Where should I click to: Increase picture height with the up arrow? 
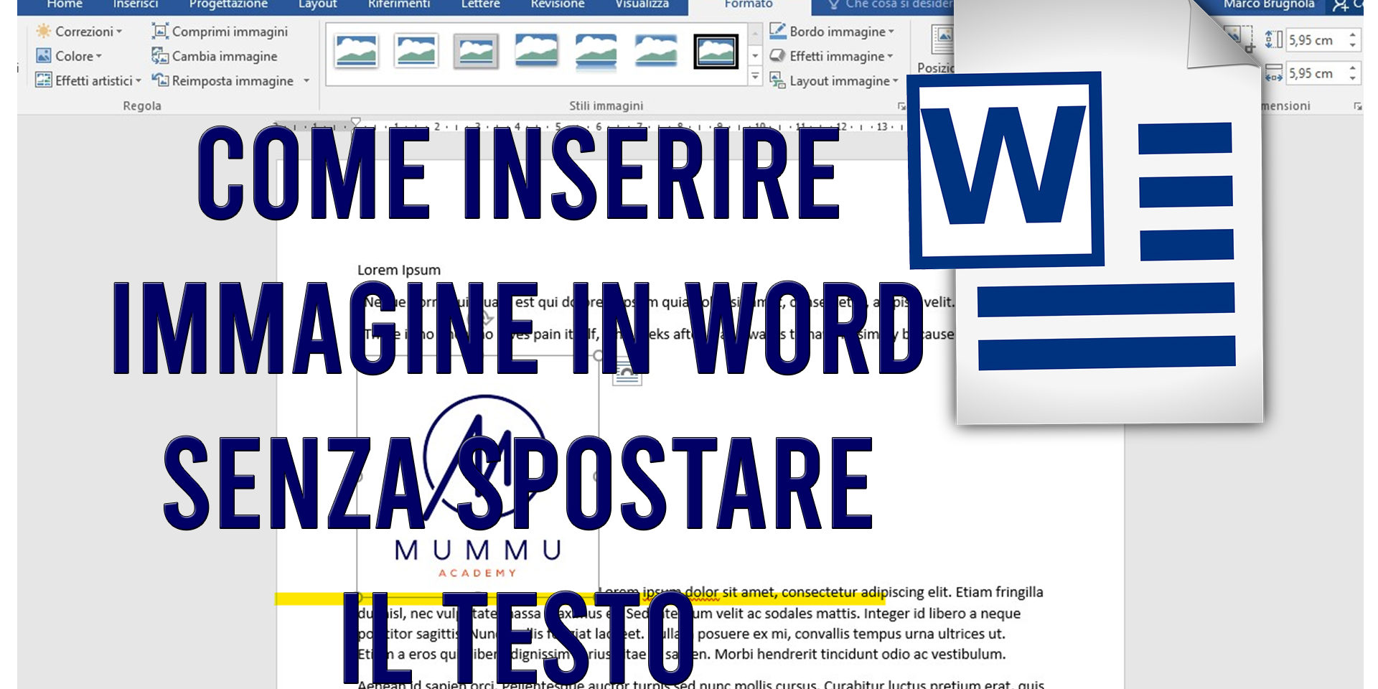(1353, 35)
